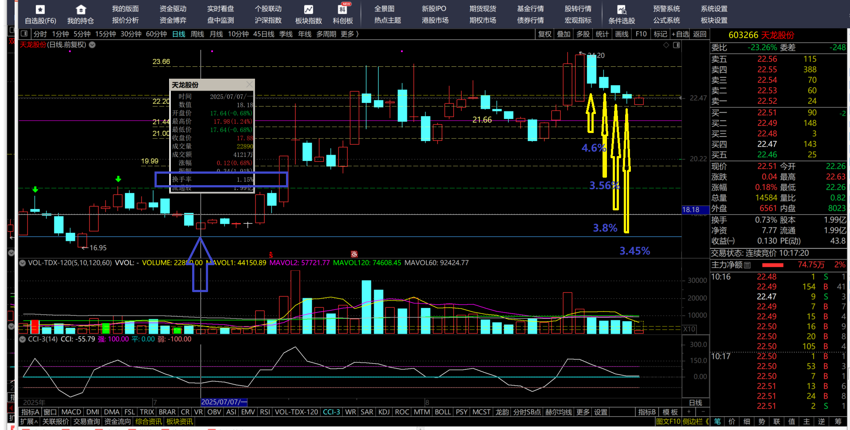
Task: Open the 指标A indicator group
Action: pos(30,412)
